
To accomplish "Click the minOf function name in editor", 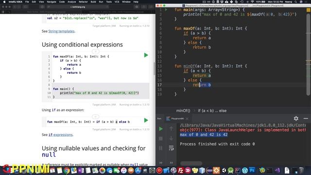I will 189,66.
